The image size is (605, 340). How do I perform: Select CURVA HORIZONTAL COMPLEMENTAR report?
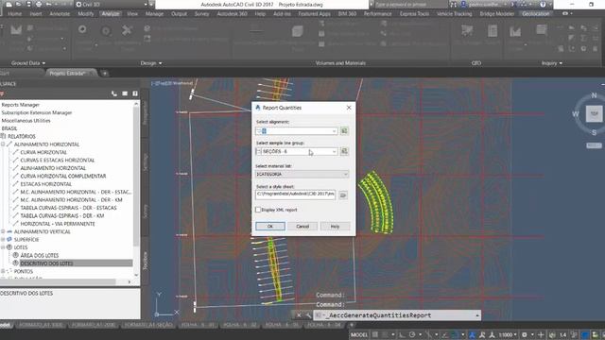click(x=63, y=177)
